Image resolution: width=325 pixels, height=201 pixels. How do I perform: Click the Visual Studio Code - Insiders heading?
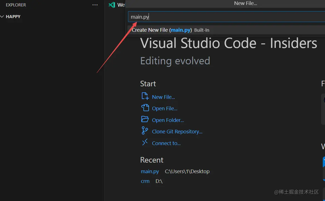pyautogui.click(x=229, y=43)
